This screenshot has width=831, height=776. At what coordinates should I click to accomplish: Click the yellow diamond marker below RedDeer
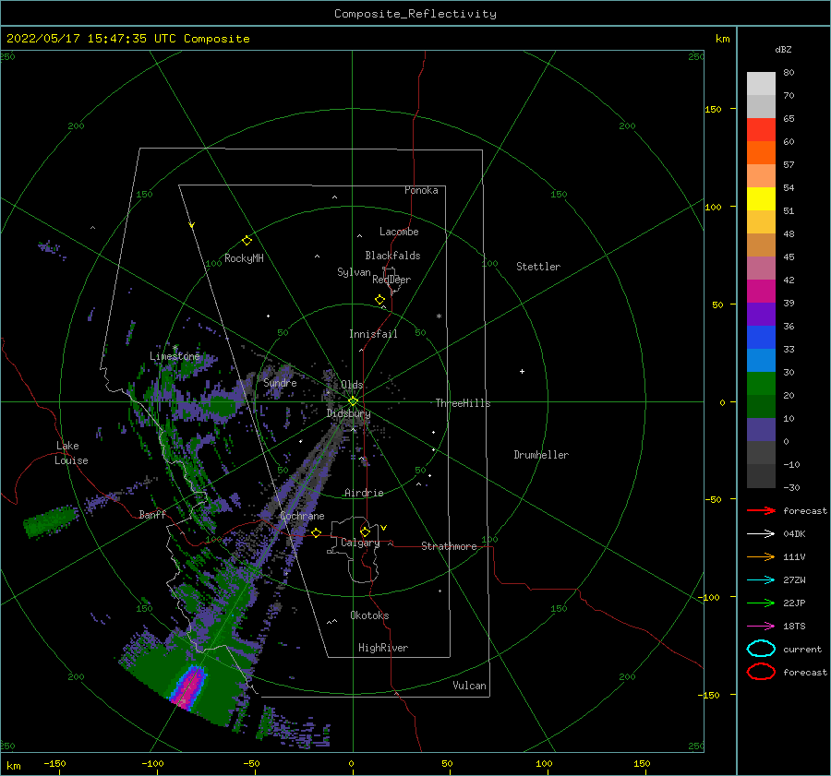[379, 300]
